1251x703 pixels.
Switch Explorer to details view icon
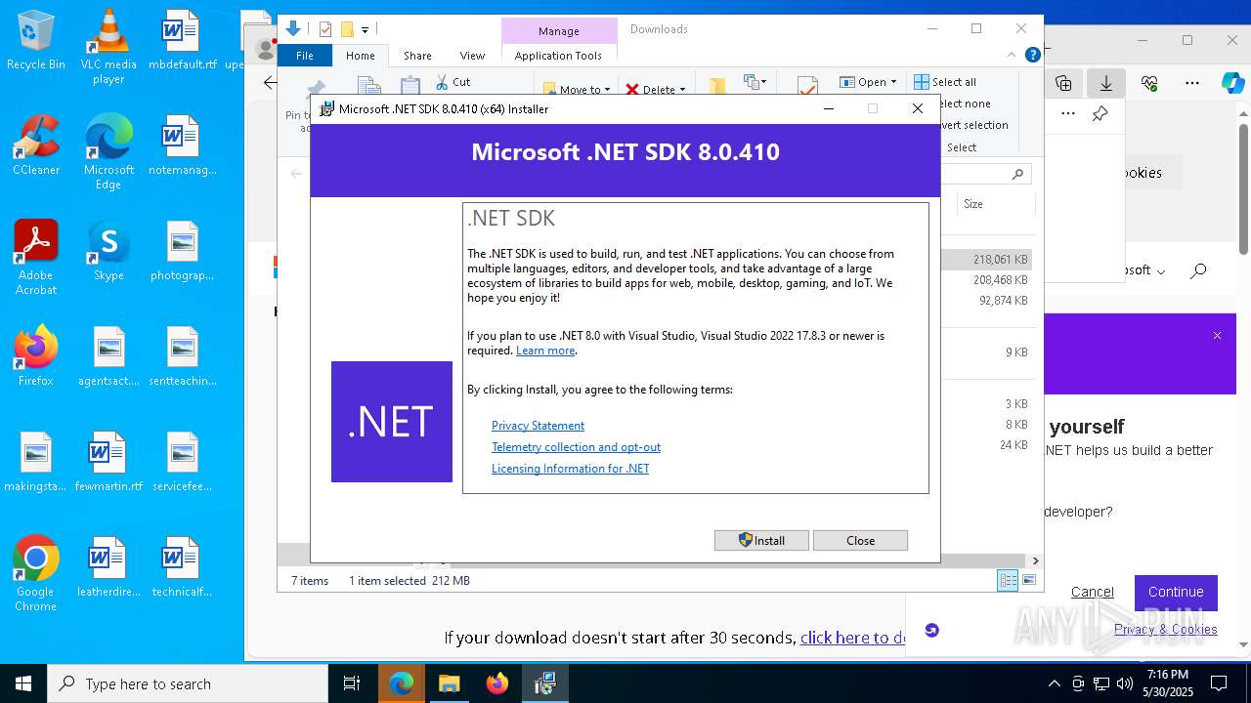pos(1008,581)
